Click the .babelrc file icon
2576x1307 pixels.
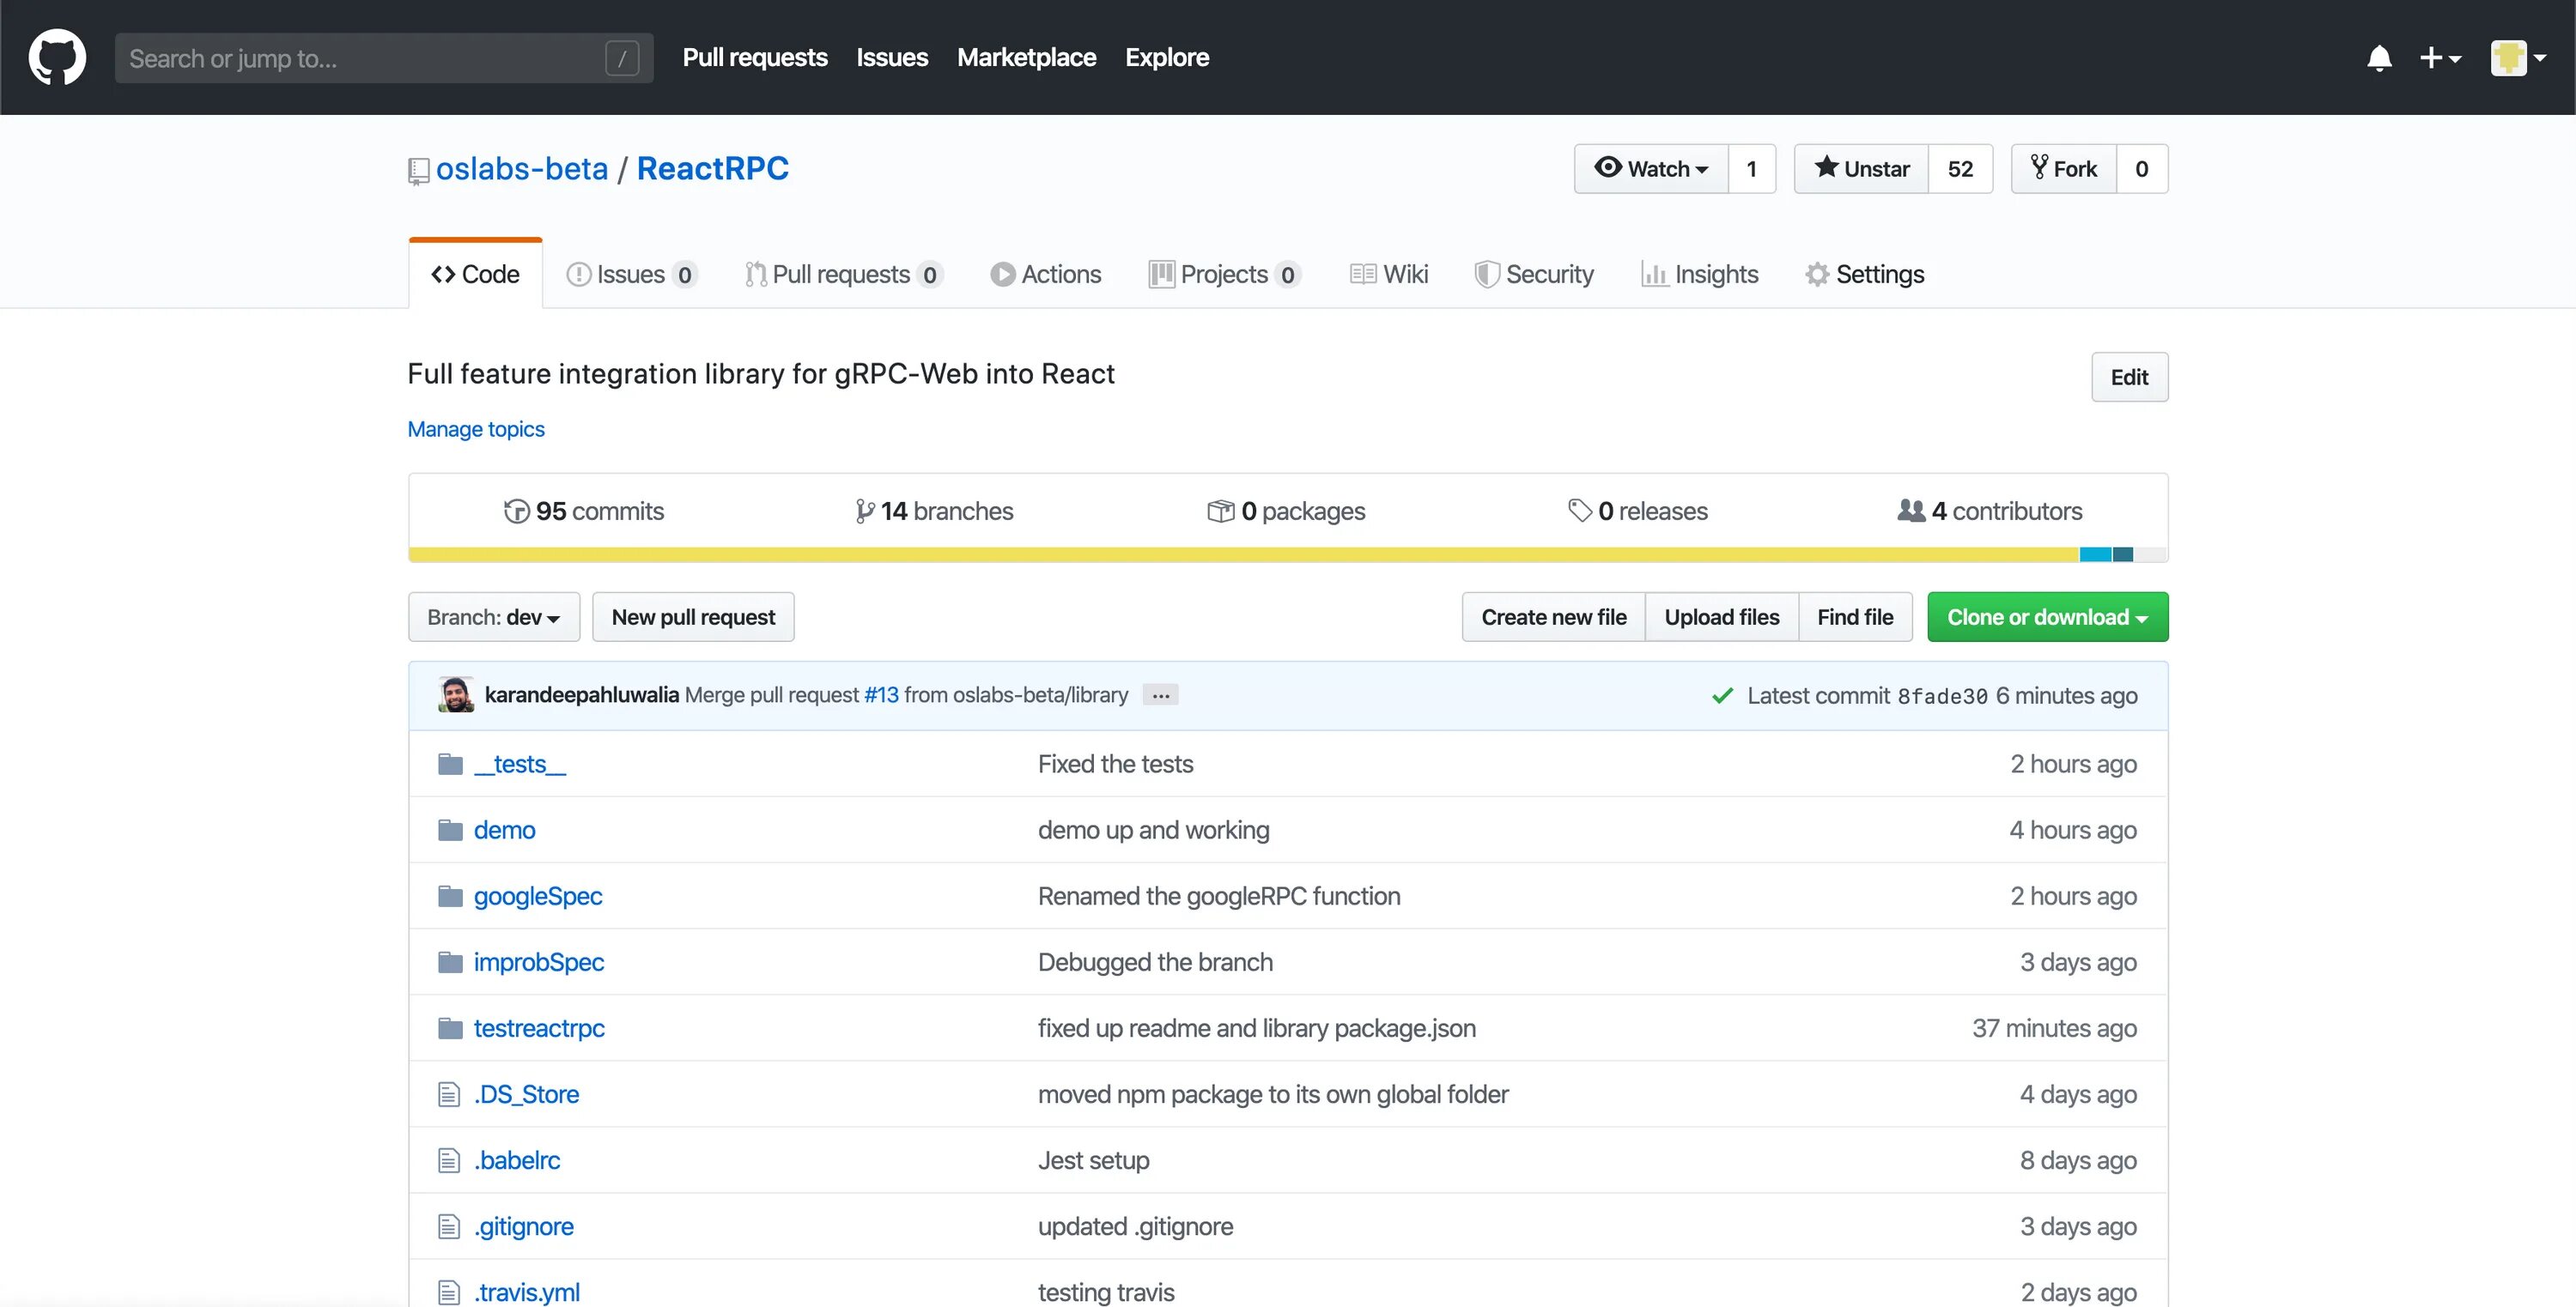(x=449, y=1160)
